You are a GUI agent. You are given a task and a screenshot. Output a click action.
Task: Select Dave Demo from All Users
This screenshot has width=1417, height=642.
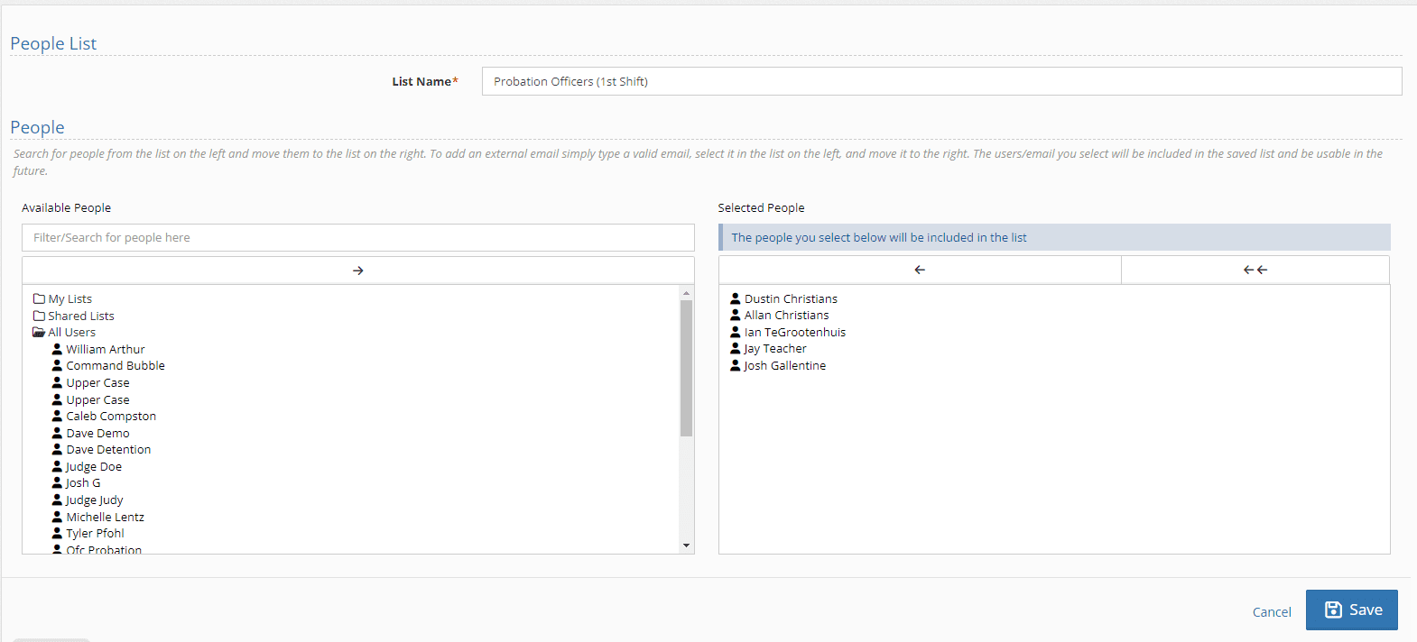click(97, 433)
